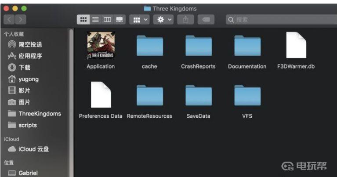The height and width of the screenshot is (177, 337).
Task: Open the SaveData folder icon
Action: coord(199,95)
